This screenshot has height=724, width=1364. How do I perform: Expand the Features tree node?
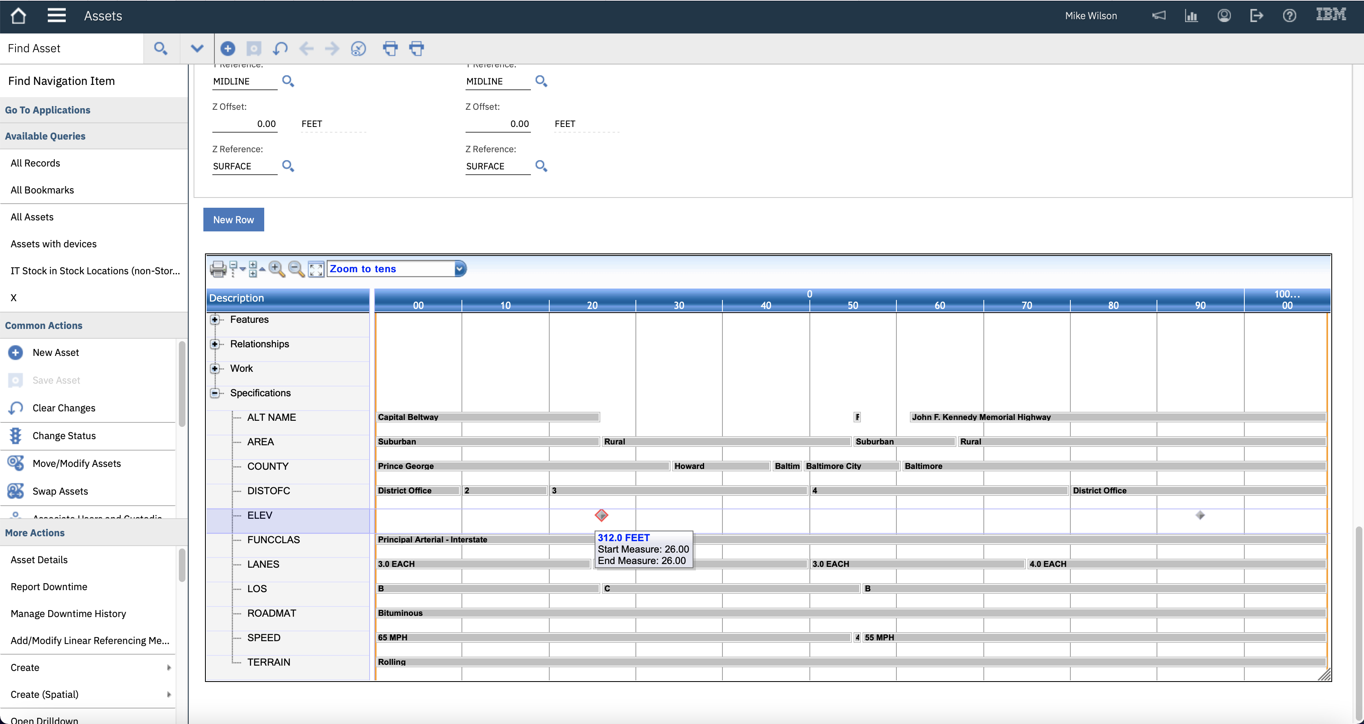tap(215, 320)
